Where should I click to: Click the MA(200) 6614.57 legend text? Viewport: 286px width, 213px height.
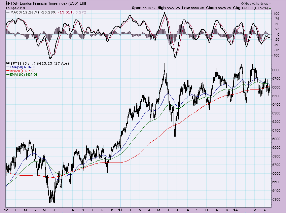point(22,71)
